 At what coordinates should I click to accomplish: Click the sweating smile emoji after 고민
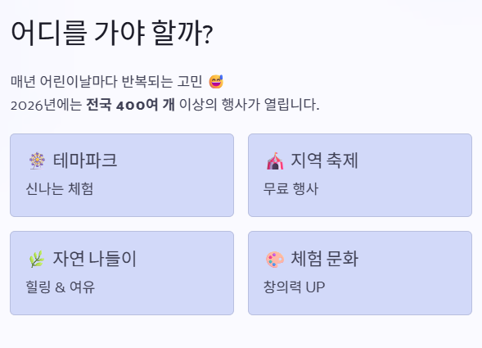(216, 82)
